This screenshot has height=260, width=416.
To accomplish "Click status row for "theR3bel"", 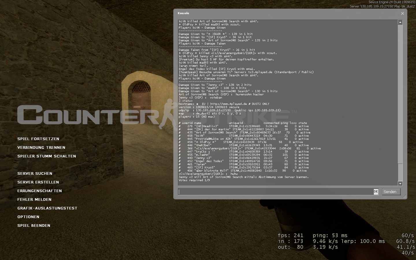I will tap(244, 145).
